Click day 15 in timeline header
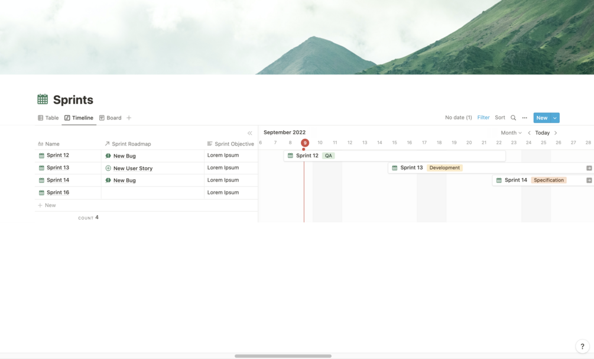This screenshot has width=594, height=359. click(394, 143)
